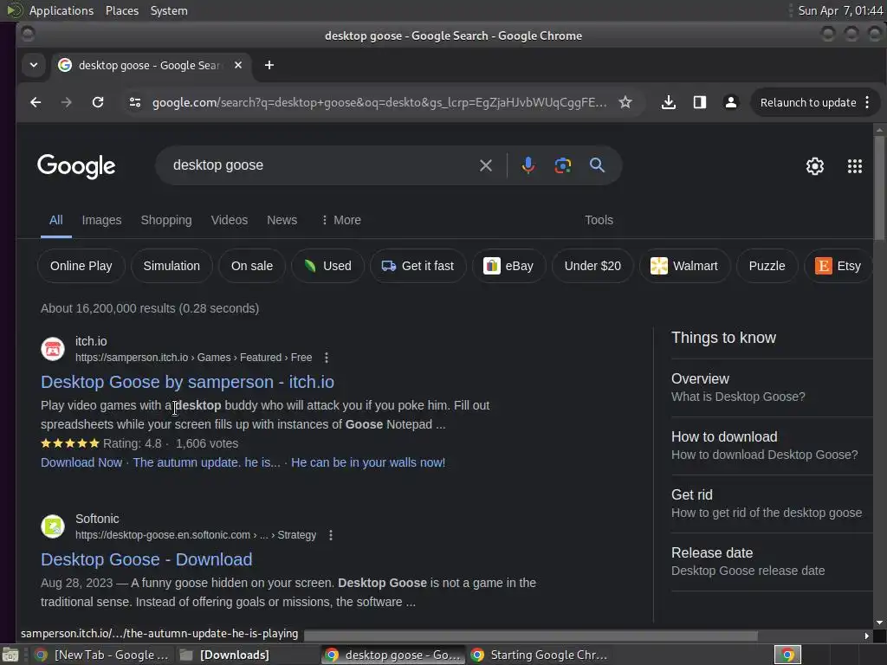This screenshot has height=665, width=887.
Task: Reload the current page
Action: [98, 102]
